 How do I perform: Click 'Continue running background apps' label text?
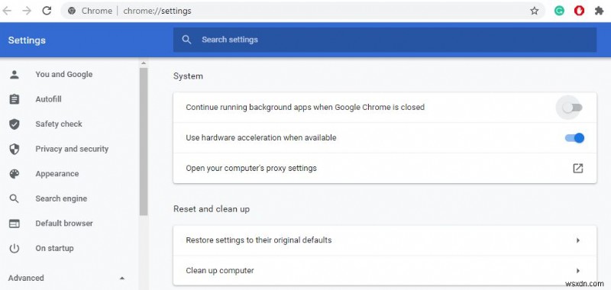[305, 107]
